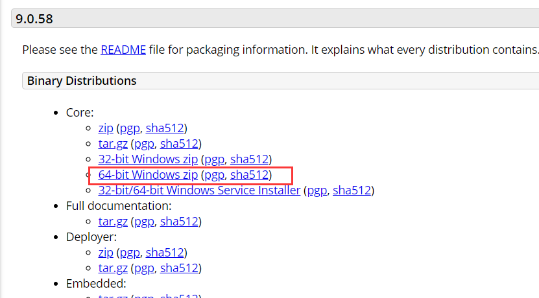This screenshot has width=539, height=298.
Task: Download the Deployer tar.gz
Action: click(x=113, y=268)
